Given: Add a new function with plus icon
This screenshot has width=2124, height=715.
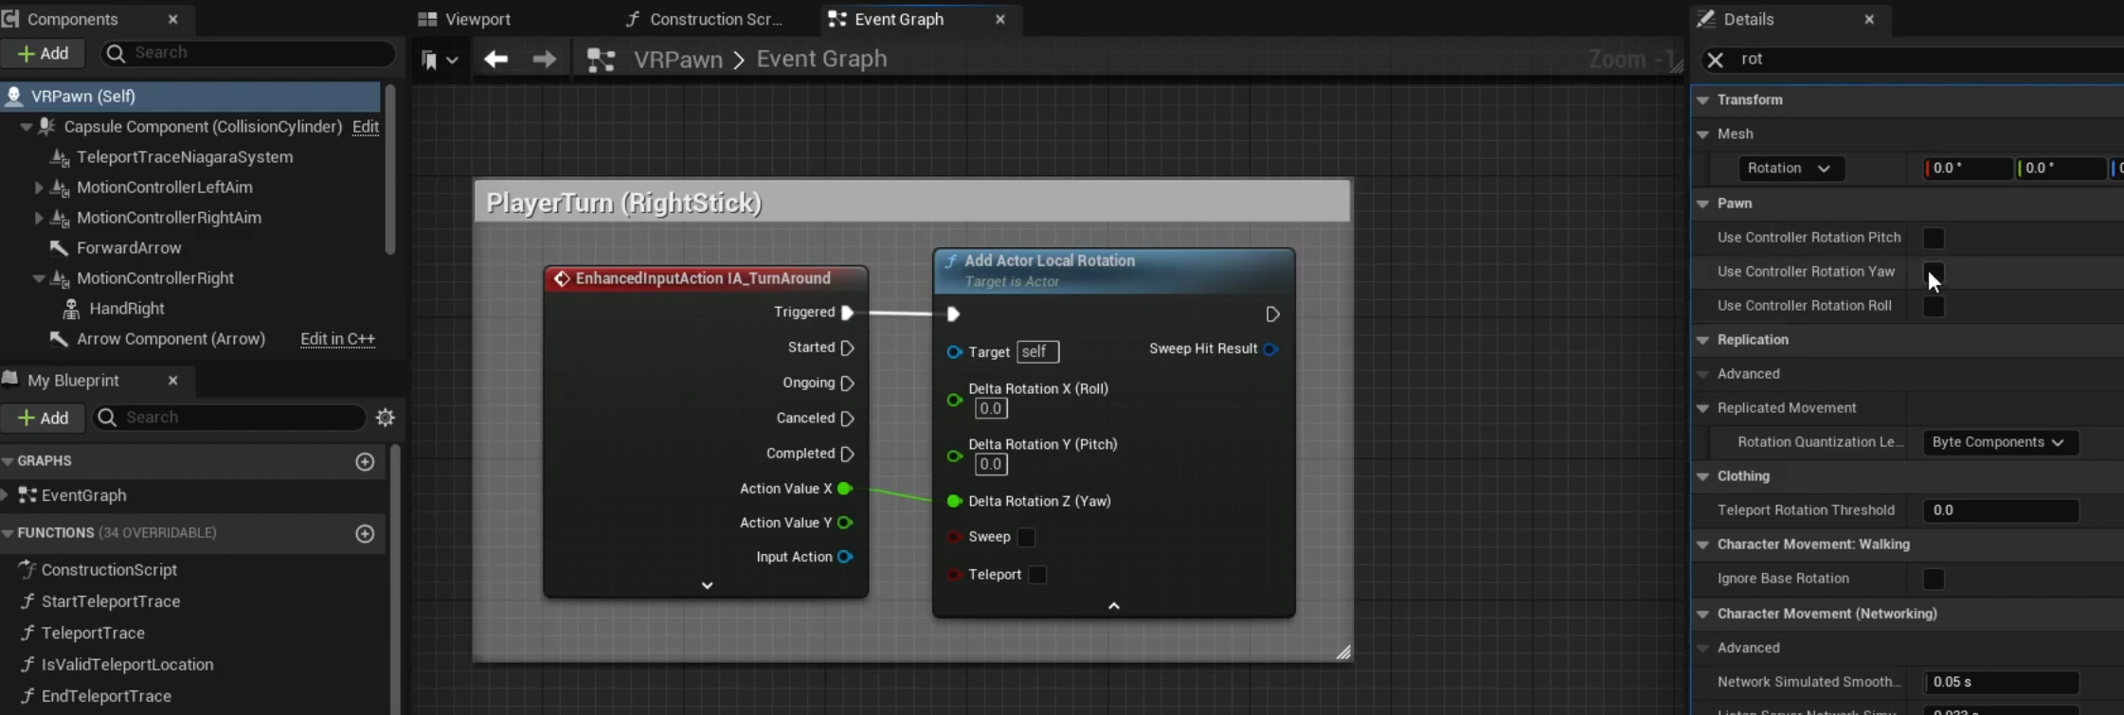Looking at the screenshot, I should click(365, 534).
